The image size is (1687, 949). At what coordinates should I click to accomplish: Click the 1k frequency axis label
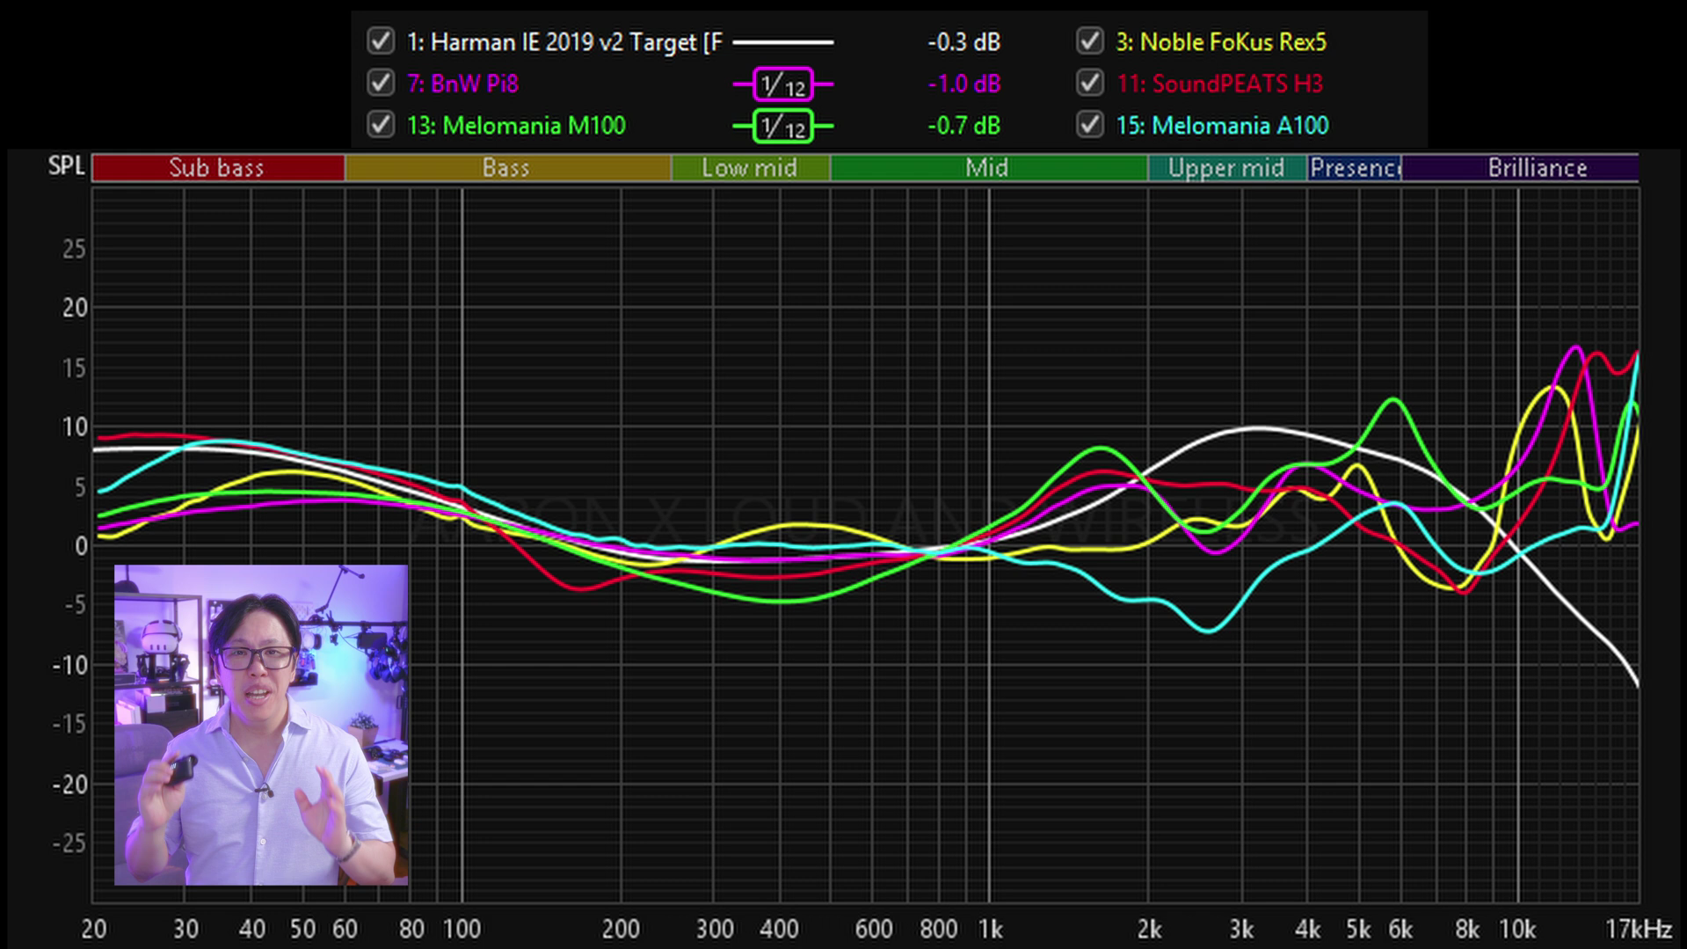coord(990,929)
